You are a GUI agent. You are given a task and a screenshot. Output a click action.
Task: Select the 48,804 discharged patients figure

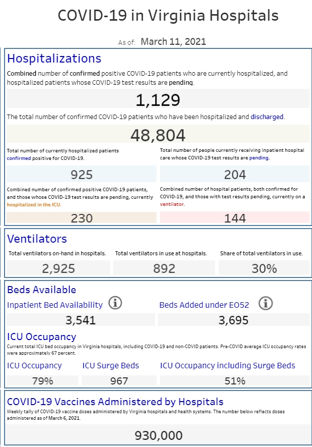click(x=158, y=134)
